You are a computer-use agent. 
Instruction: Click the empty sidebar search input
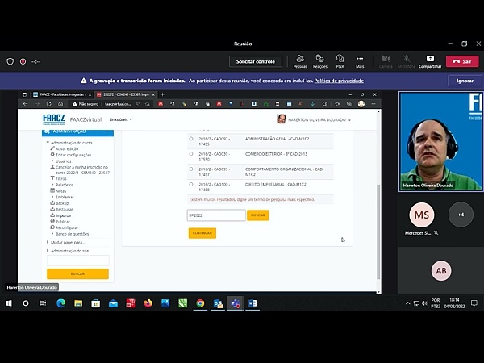[x=77, y=261]
